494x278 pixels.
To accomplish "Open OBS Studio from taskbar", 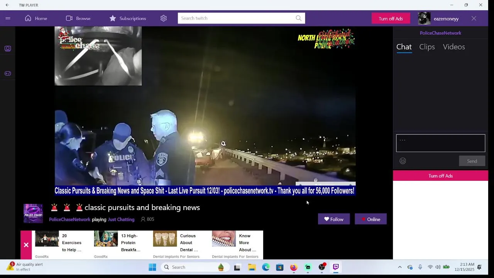I will pyautogui.click(x=322, y=267).
